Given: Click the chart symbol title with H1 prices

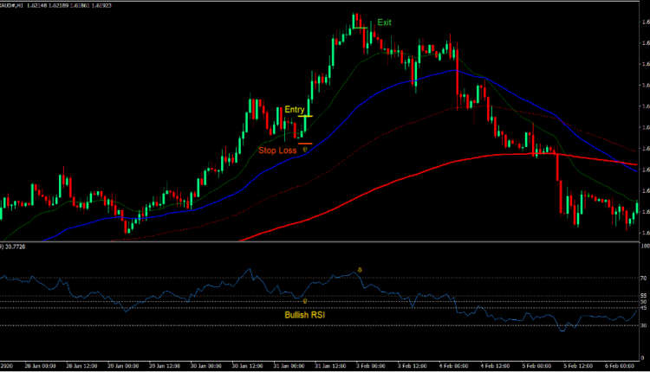Looking at the screenshot, I should [x=42, y=4].
